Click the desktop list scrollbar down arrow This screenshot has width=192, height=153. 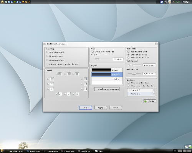[154, 95]
